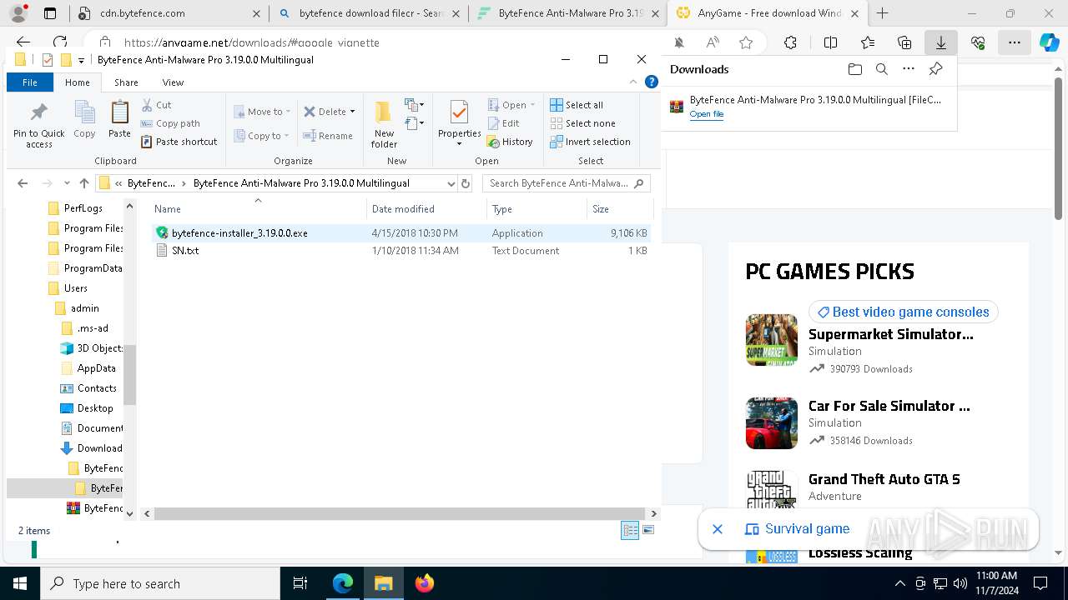Click Best video game consoles link

pyautogui.click(x=903, y=312)
